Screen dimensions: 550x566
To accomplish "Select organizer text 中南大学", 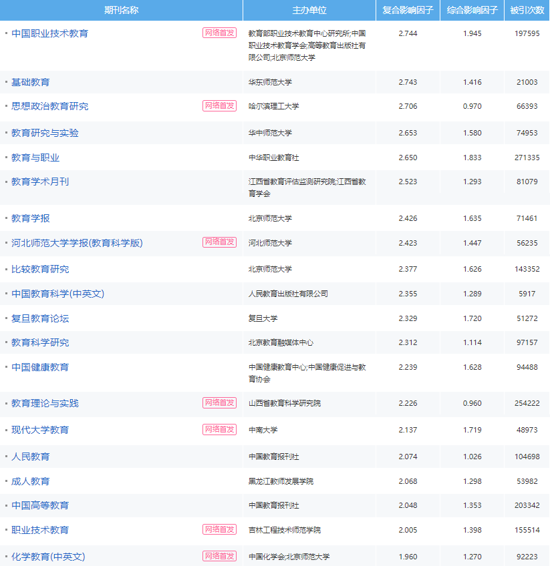I will pyautogui.click(x=263, y=430).
